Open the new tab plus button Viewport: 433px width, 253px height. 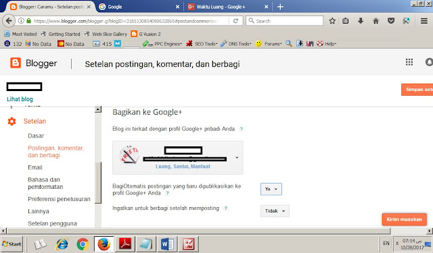coord(280,7)
